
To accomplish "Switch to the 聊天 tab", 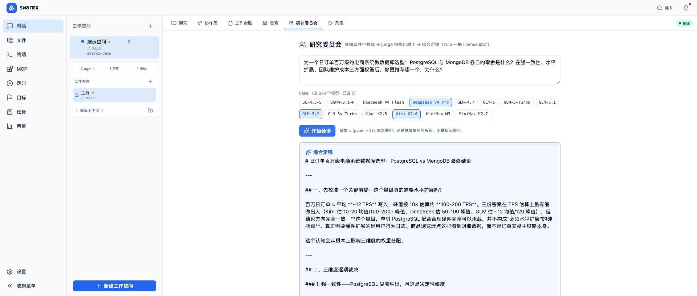I will point(179,23).
